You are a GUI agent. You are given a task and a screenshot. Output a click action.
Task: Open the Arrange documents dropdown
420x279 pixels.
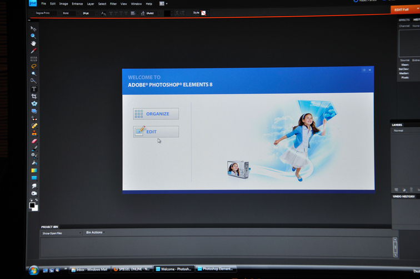[x=163, y=4]
